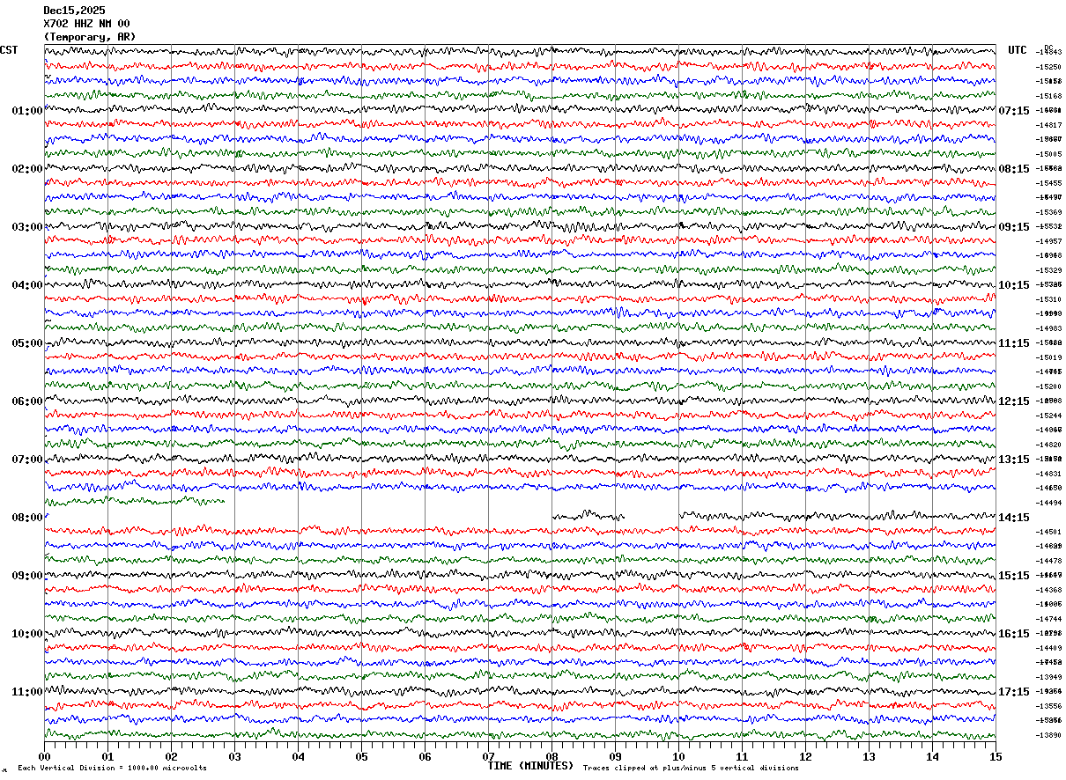1066x780 pixels.
Task: Select minute tick 14 on the time axis
Action: point(932,756)
